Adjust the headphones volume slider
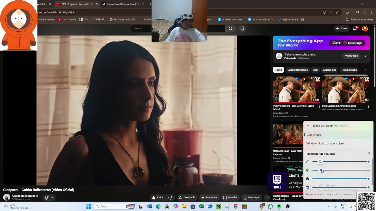This screenshot has width=376, height=211. (x=341, y=162)
